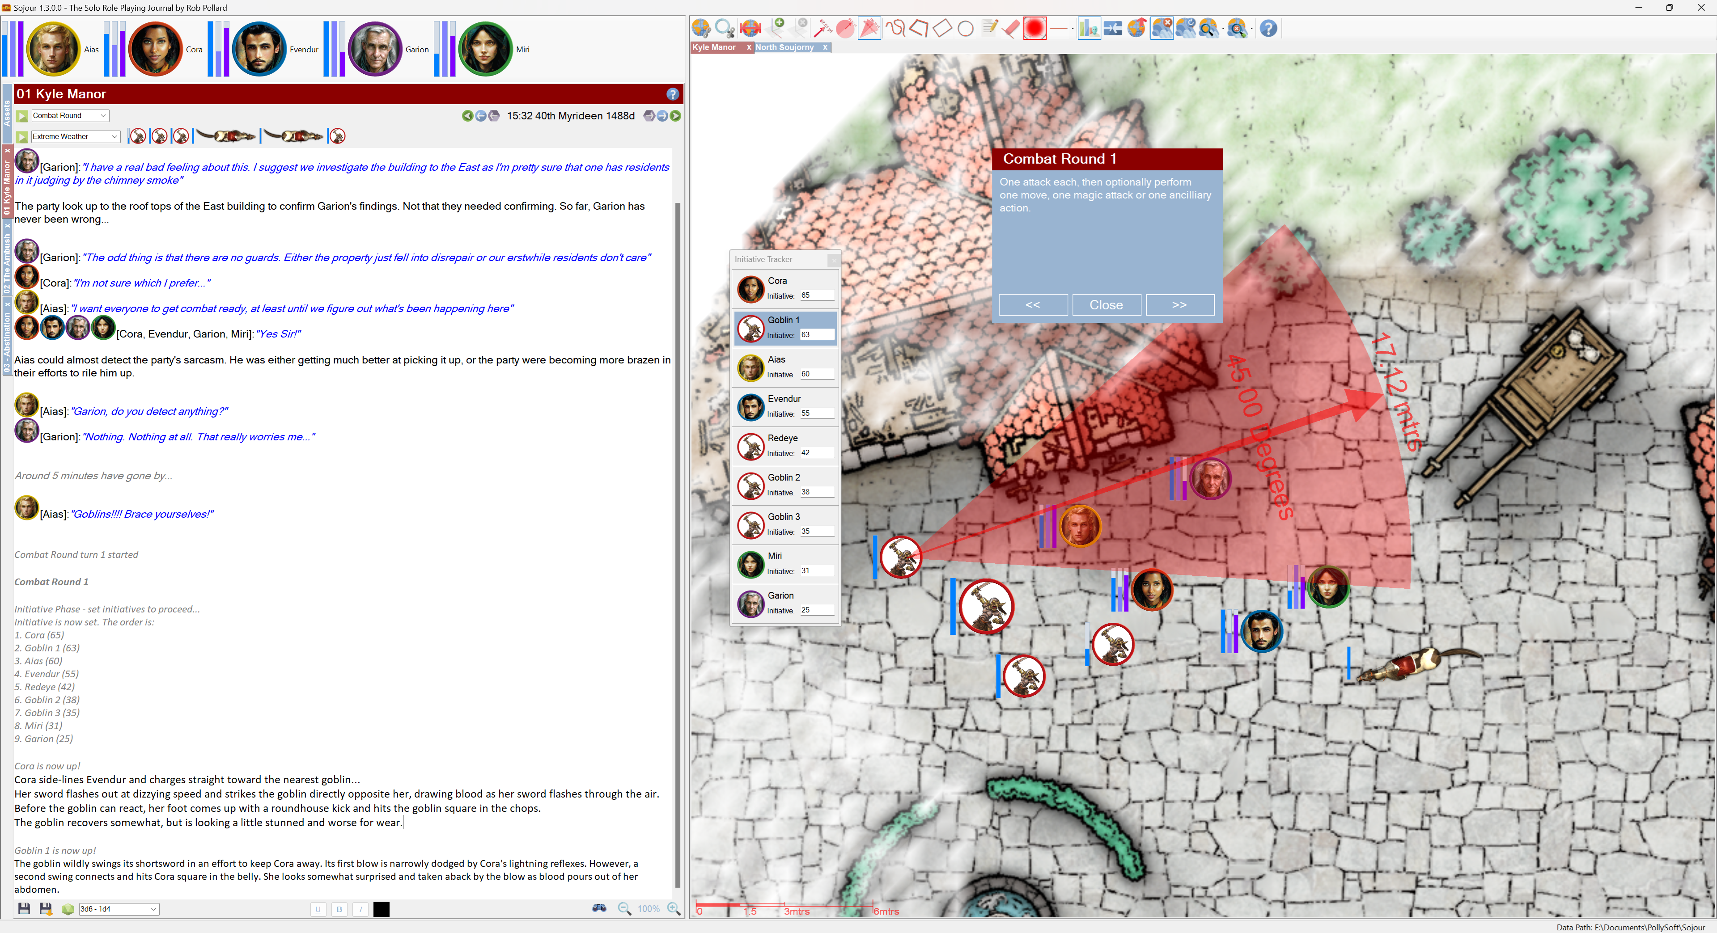Select the cone measurement tool

(869, 28)
